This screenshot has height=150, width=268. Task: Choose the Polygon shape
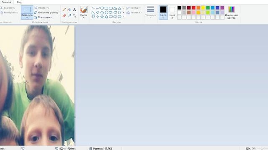point(115,8)
